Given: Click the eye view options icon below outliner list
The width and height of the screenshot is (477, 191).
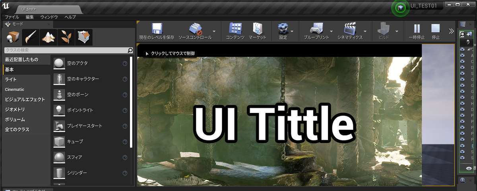Looking at the screenshot, I should click(x=468, y=168).
